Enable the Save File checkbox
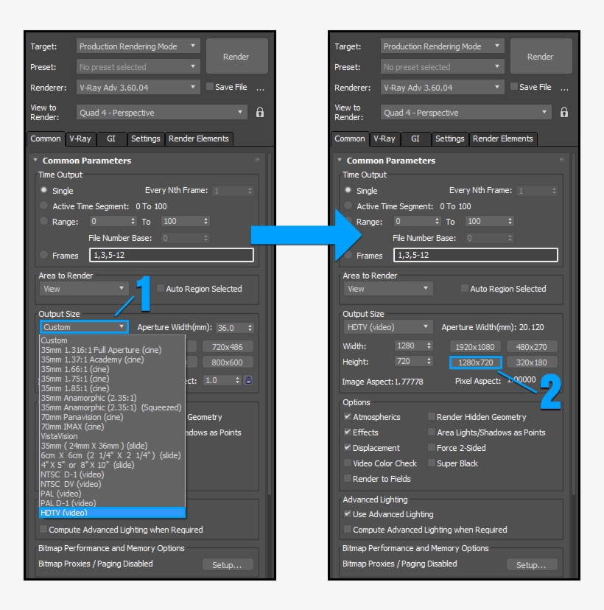Screen dimensions: 604x610 pos(210,86)
